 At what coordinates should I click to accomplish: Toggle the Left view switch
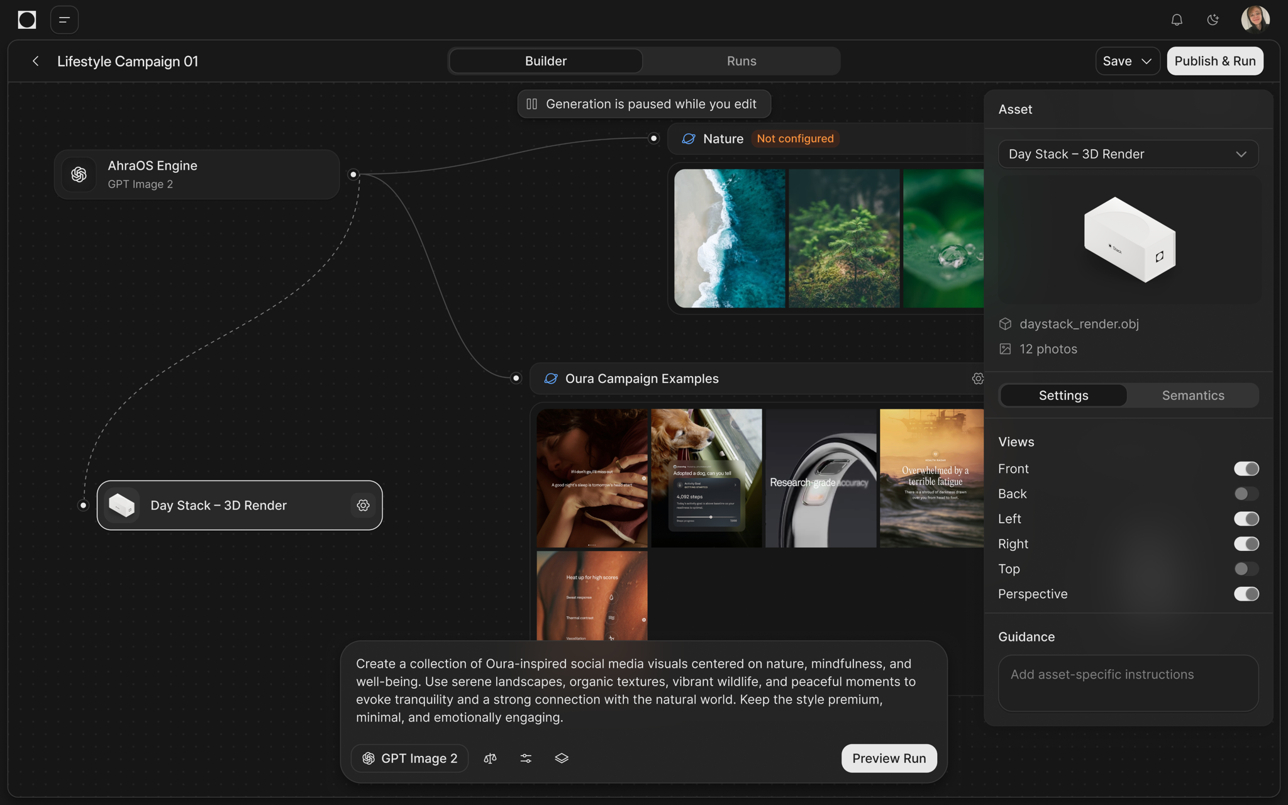(x=1246, y=519)
